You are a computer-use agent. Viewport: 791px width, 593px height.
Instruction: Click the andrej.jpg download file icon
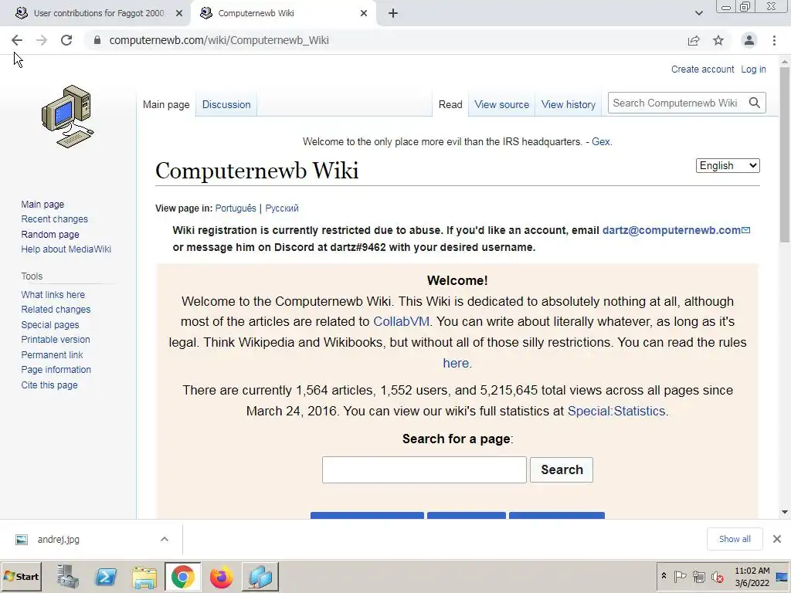click(22, 540)
